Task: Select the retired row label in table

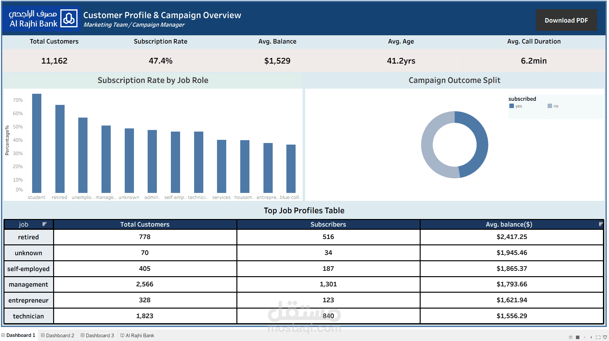Action: coord(28,237)
